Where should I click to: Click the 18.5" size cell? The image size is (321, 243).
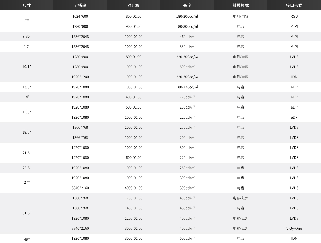[27, 132]
